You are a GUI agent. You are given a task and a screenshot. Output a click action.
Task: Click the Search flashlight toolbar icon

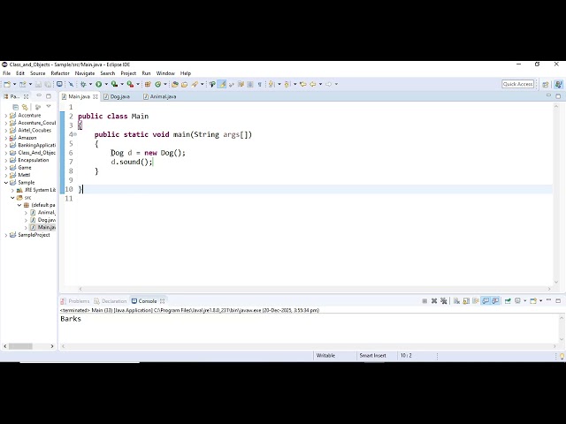(195, 85)
